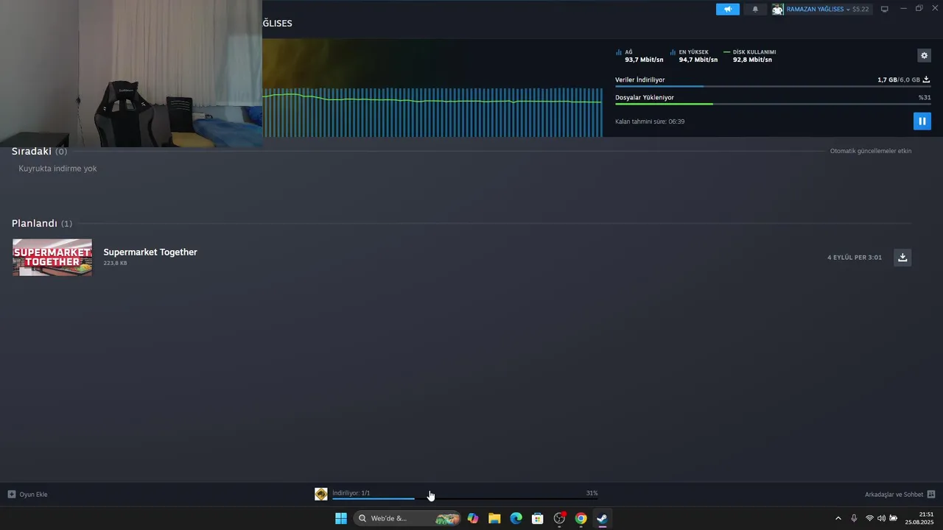Image resolution: width=943 pixels, height=530 pixels.
Task: Click the volume speaker tray icon
Action: 881,518
